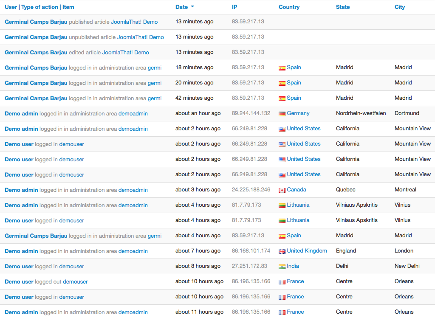Open the demouser link in the logged out row

pos(75,282)
